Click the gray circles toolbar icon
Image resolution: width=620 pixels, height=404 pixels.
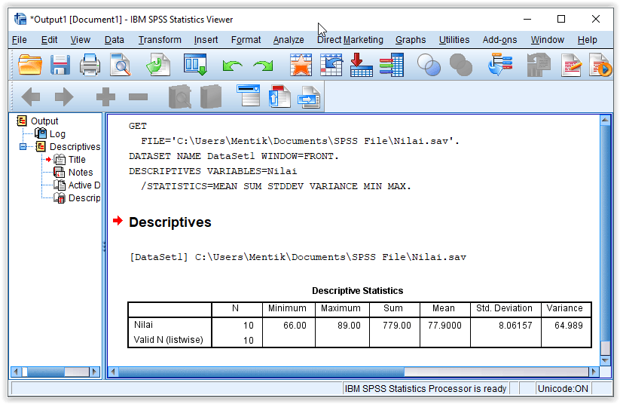coord(460,65)
